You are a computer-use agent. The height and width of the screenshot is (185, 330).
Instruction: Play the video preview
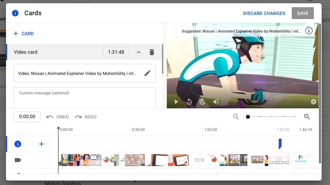176,102
